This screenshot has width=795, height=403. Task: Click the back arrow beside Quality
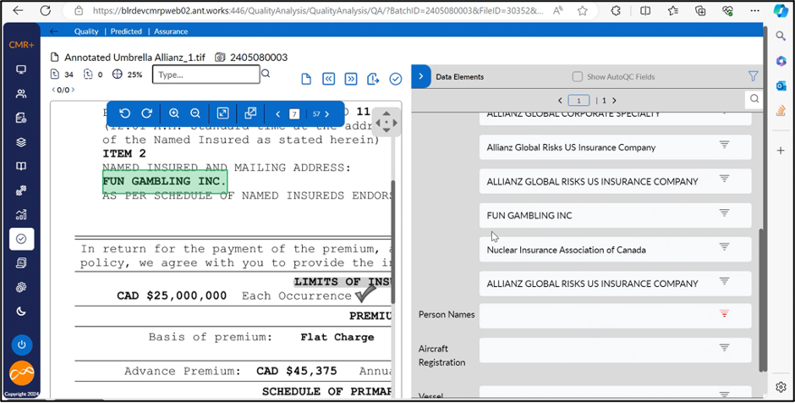click(55, 31)
